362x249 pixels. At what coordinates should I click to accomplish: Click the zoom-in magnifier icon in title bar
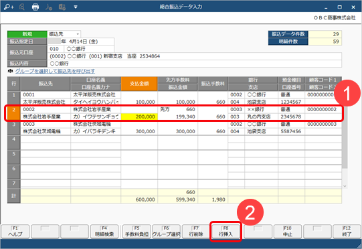9,7
